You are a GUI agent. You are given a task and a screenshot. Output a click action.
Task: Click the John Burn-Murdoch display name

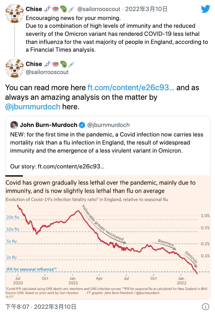point(48,125)
